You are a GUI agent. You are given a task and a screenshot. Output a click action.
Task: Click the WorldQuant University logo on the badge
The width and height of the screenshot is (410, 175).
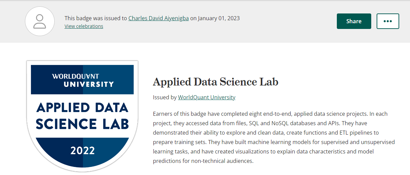[83, 80]
